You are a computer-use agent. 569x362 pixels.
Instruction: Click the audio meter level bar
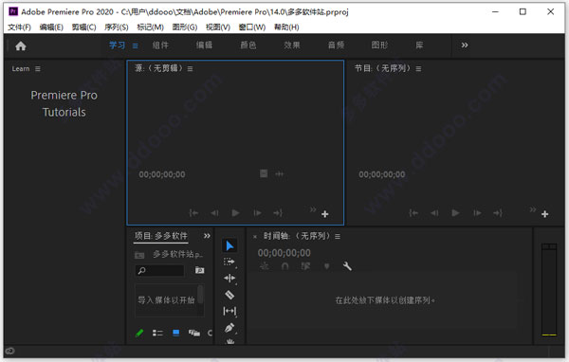click(x=549, y=290)
